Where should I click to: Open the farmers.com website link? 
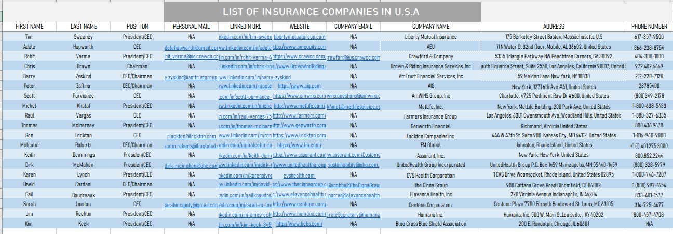tap(299, 115)
